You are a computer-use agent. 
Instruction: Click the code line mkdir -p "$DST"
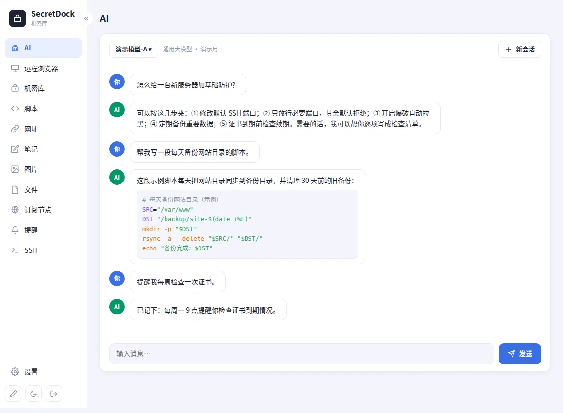click(x=169, y=229)
